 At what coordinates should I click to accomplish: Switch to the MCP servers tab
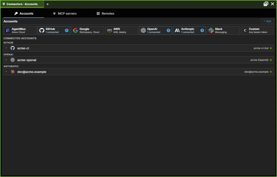click(x=65, y=13)
